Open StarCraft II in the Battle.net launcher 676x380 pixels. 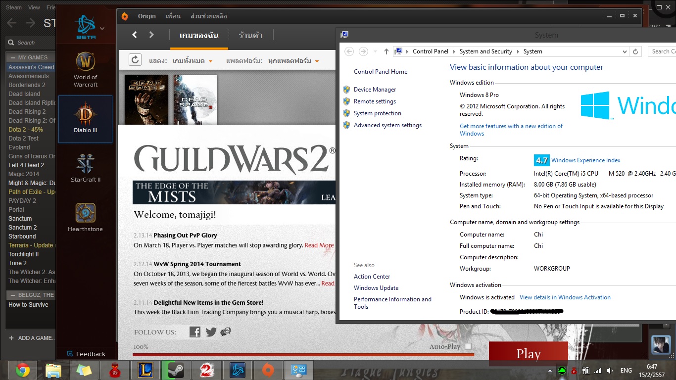86,168
